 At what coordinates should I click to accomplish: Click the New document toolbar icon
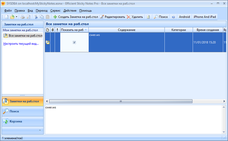coord(7,17)
